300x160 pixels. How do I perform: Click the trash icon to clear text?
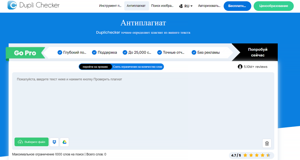pos(267,143)
